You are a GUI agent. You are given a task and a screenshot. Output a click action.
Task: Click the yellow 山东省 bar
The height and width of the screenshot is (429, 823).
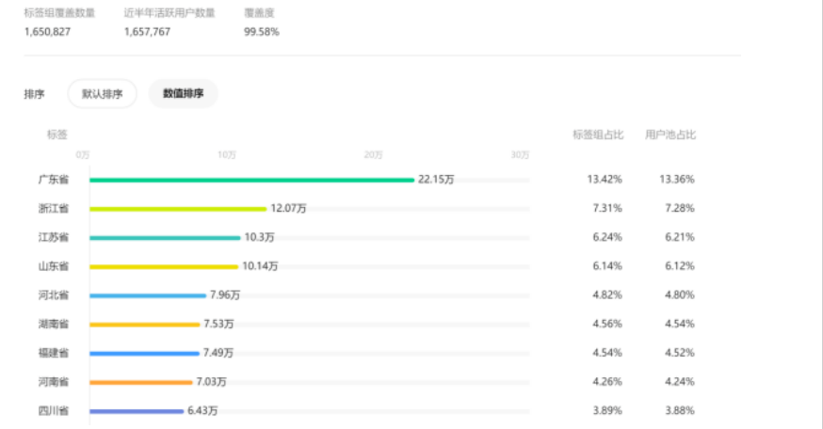click(164, 267)
